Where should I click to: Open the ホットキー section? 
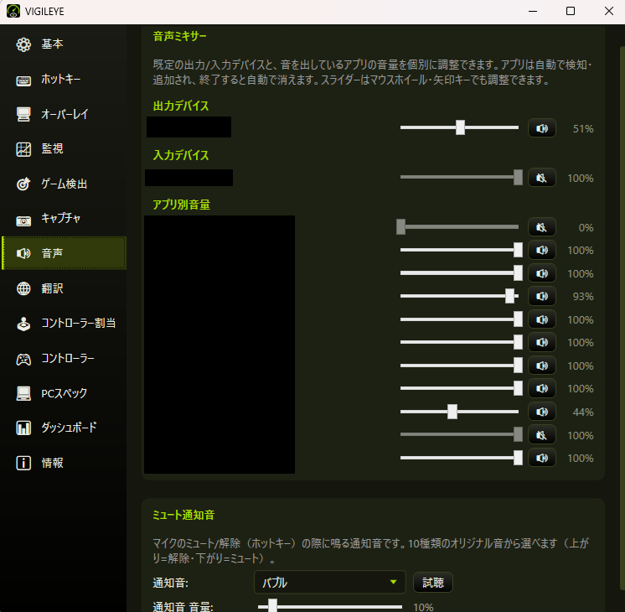pos(65,79)
